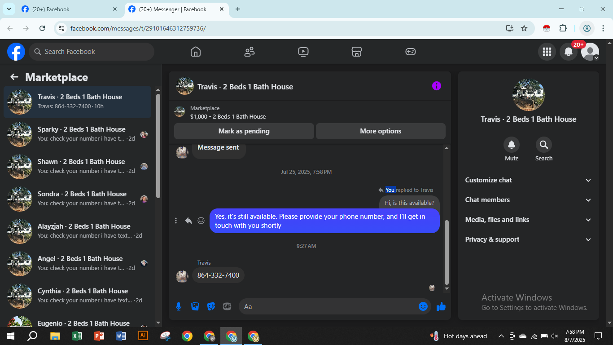Reload the page

42,28
